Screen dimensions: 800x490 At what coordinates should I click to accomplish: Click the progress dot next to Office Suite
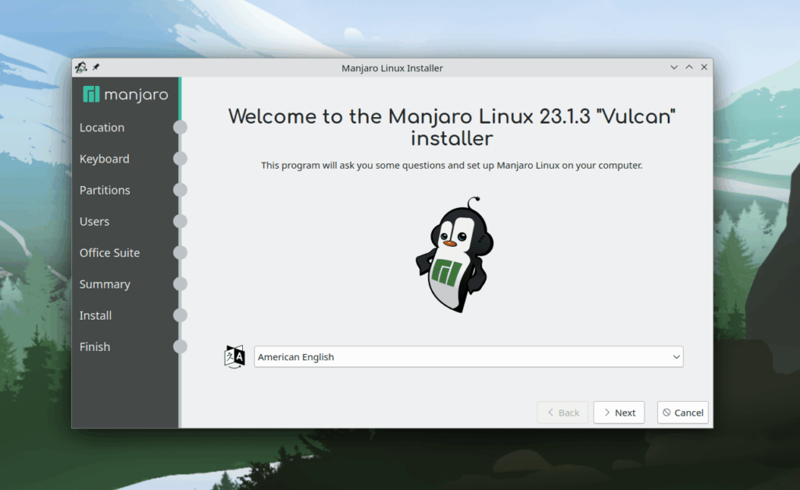180,252
